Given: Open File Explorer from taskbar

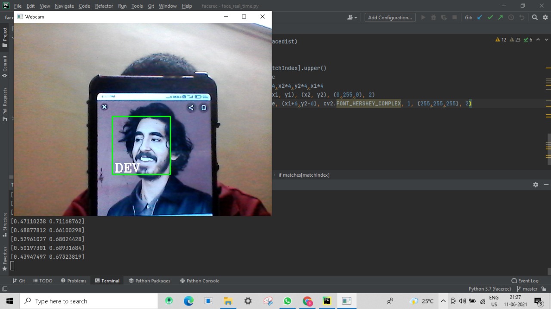Looking at the screenshot, I should click(x=228, y=301).
